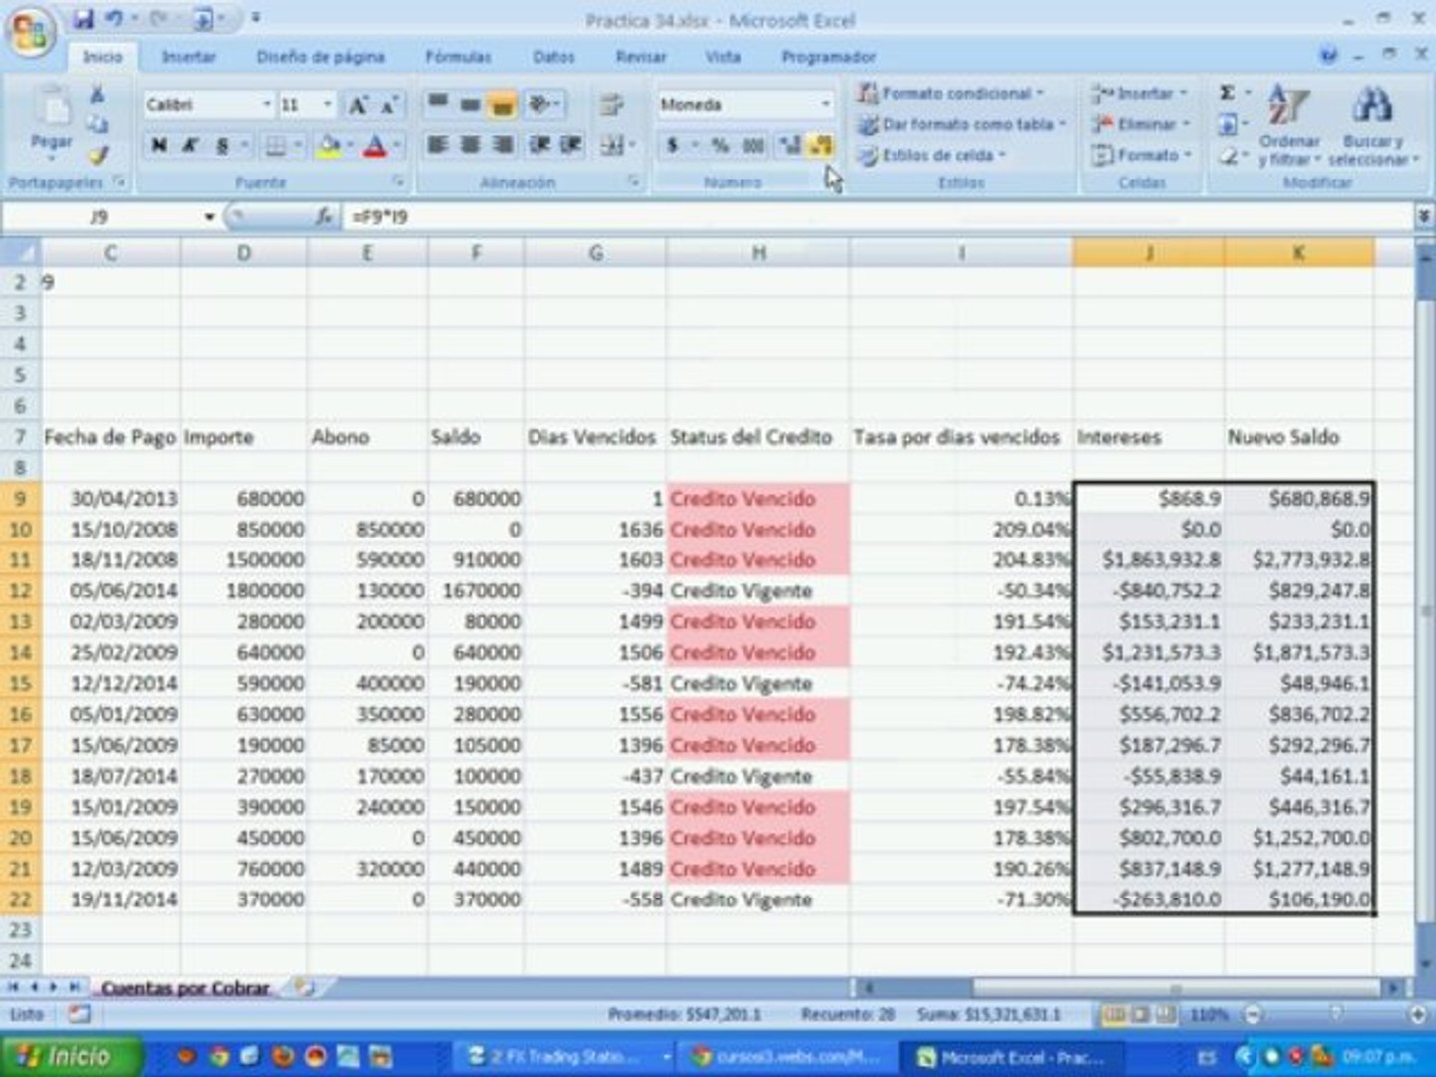Toggle underline formatting with the S button
1436x1077 pixels.
coord(222,146)
